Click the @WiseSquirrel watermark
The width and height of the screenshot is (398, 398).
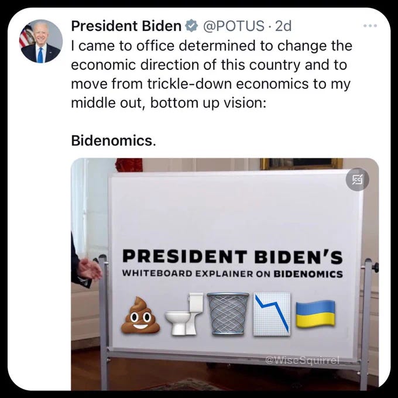coord(303,361)
